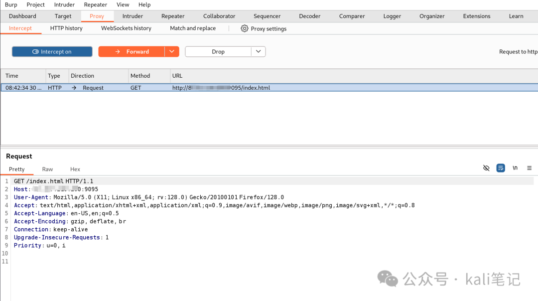Switch to the Comparer tab
Screen dimensions: 538x301
pyautogui.click(x=352, y=16)
